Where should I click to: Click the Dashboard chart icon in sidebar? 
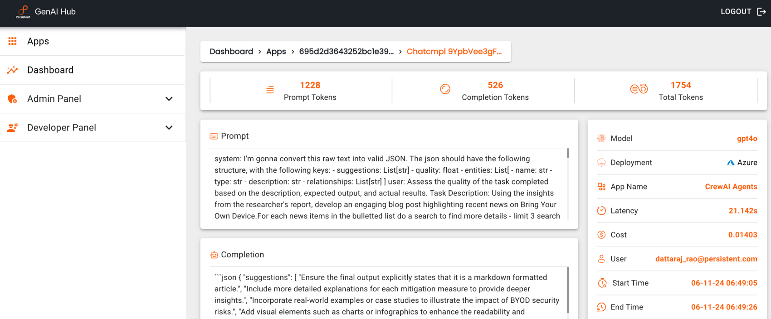pyautogui.click(x=13, y=70)
